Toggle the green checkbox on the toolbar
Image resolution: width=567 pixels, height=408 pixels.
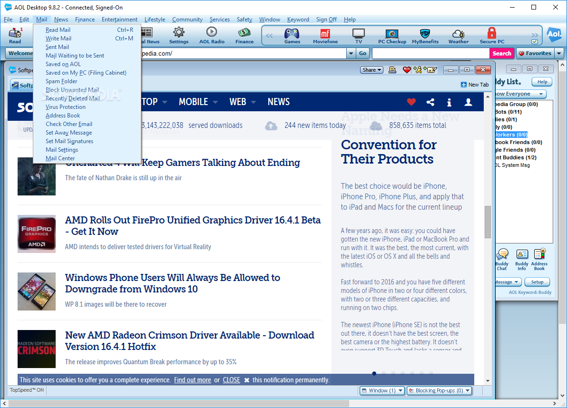(535, 42)
